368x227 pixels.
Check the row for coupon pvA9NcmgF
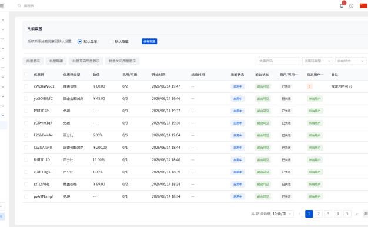26,196
